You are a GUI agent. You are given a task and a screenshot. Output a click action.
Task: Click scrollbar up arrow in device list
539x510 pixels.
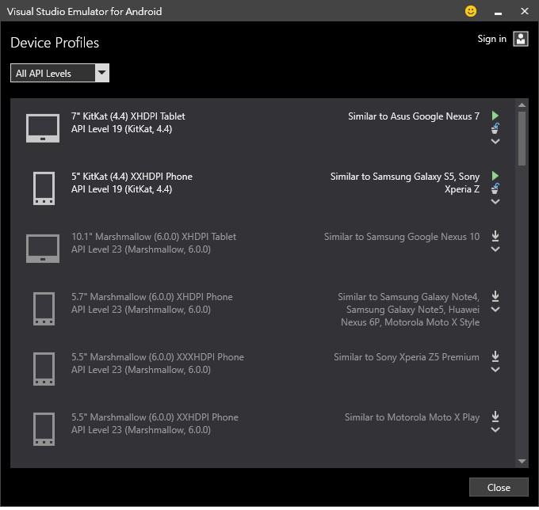click(x=522, y=105)
